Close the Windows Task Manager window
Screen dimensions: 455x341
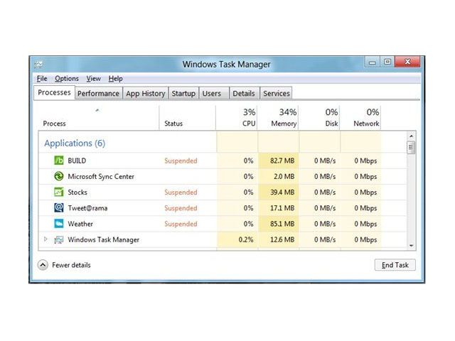point(407,62)
